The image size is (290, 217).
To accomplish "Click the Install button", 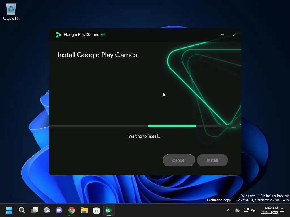I will pos(212,160).
